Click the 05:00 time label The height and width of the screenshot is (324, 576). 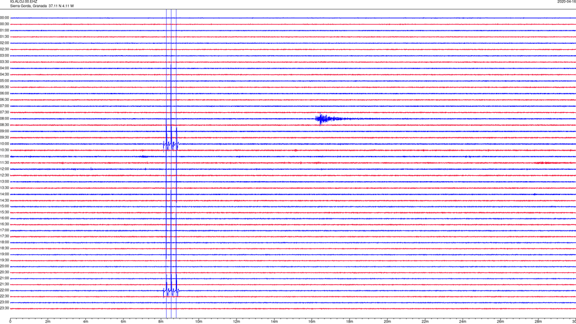(x=4, y=80)
